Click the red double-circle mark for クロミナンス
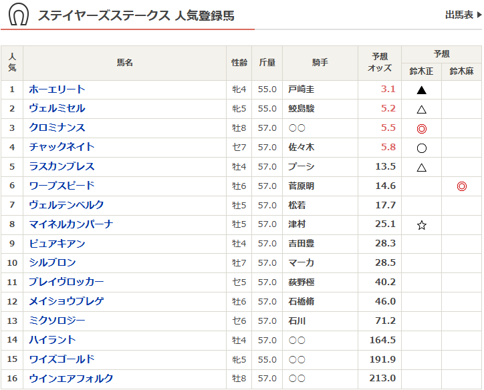The width and height of the screenshot is (484, 390). point(421,128)
